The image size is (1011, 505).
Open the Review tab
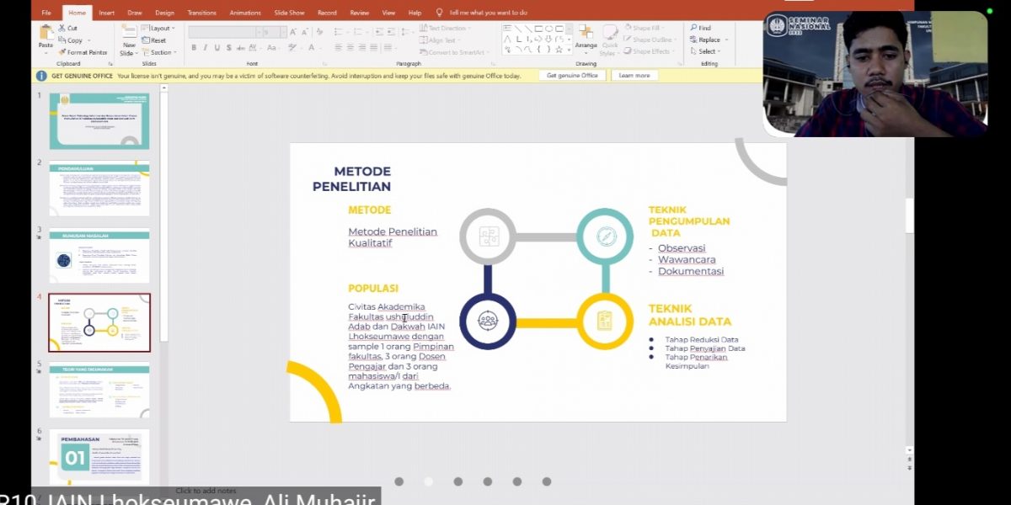tap(360, 13)
